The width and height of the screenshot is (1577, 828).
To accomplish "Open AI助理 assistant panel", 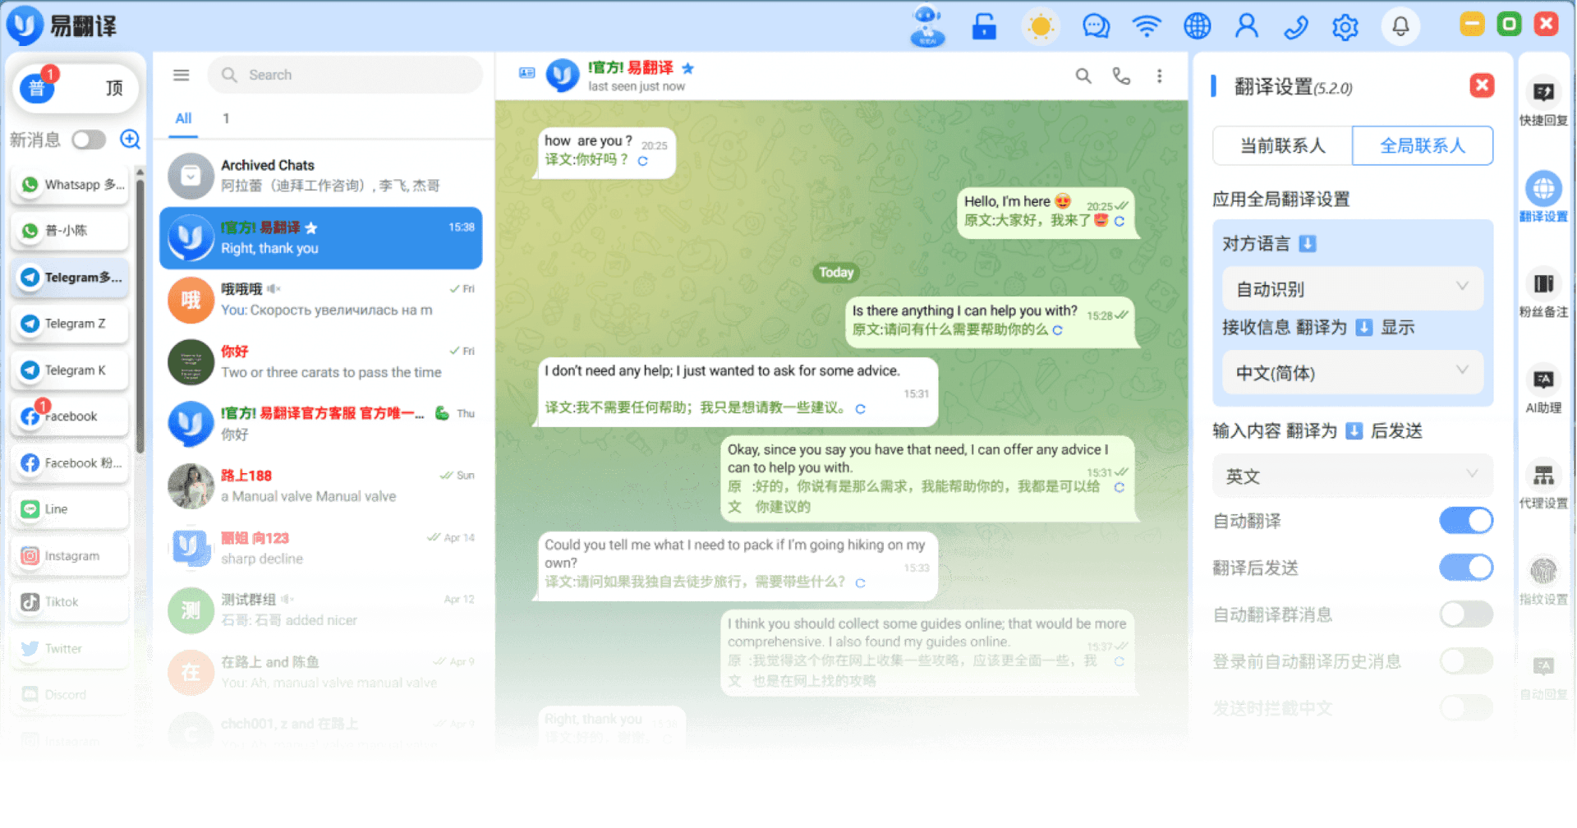I will click(x=1543, y=389).
